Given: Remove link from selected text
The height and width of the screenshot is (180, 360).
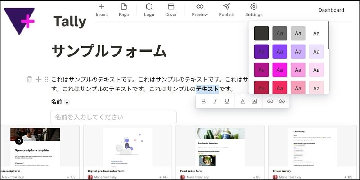Looking at the screenshot, I should coord(282,101).
